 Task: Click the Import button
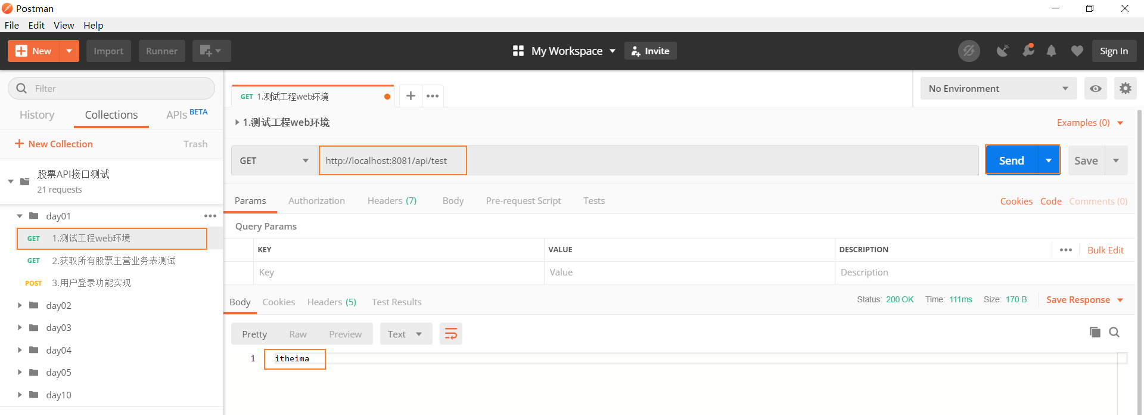tap(108, 51)
